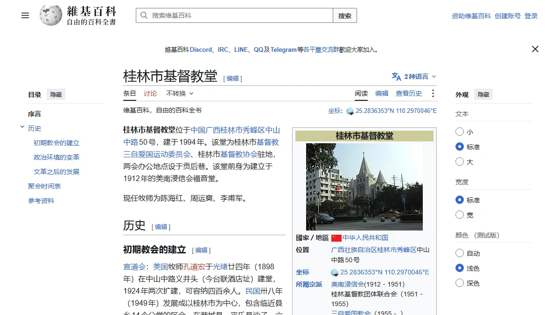Click the search magnifier icon
560x315 pixels.
coord(144,15)
